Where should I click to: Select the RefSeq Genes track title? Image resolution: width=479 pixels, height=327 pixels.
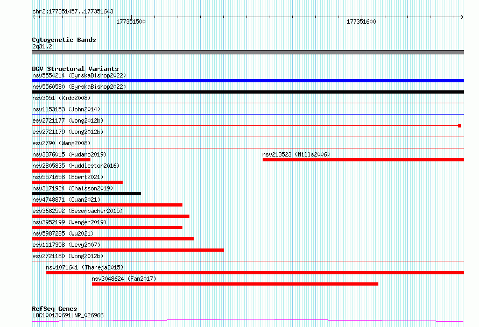(54, 309)
